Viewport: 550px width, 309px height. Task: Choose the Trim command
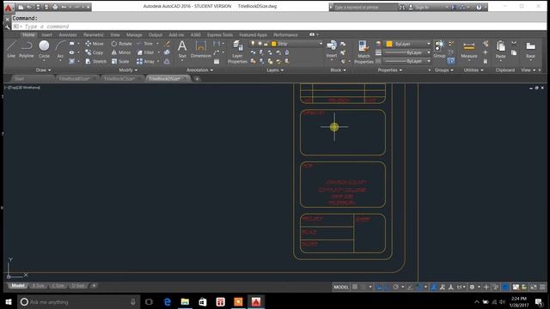pos(145,44)
